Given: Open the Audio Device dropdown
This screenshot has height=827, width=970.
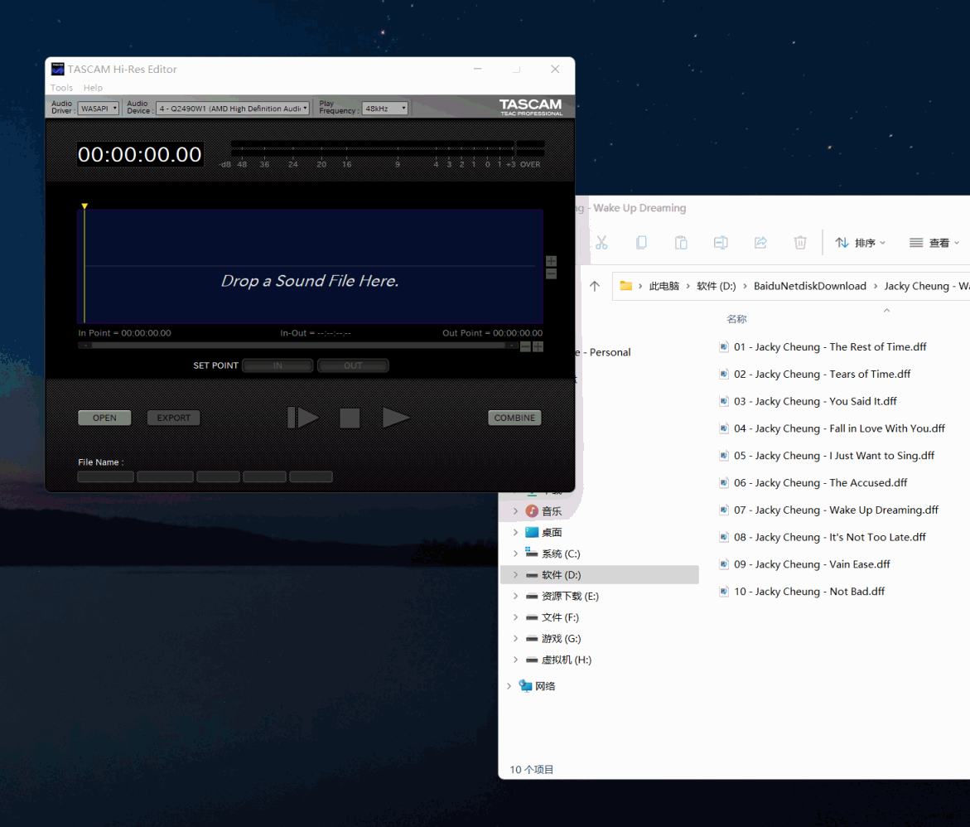Looking at the screenshot, I should [233, 109].
